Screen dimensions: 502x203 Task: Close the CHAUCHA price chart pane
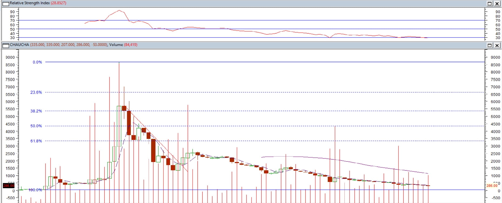pyautogui.click(x=497, y=45)
